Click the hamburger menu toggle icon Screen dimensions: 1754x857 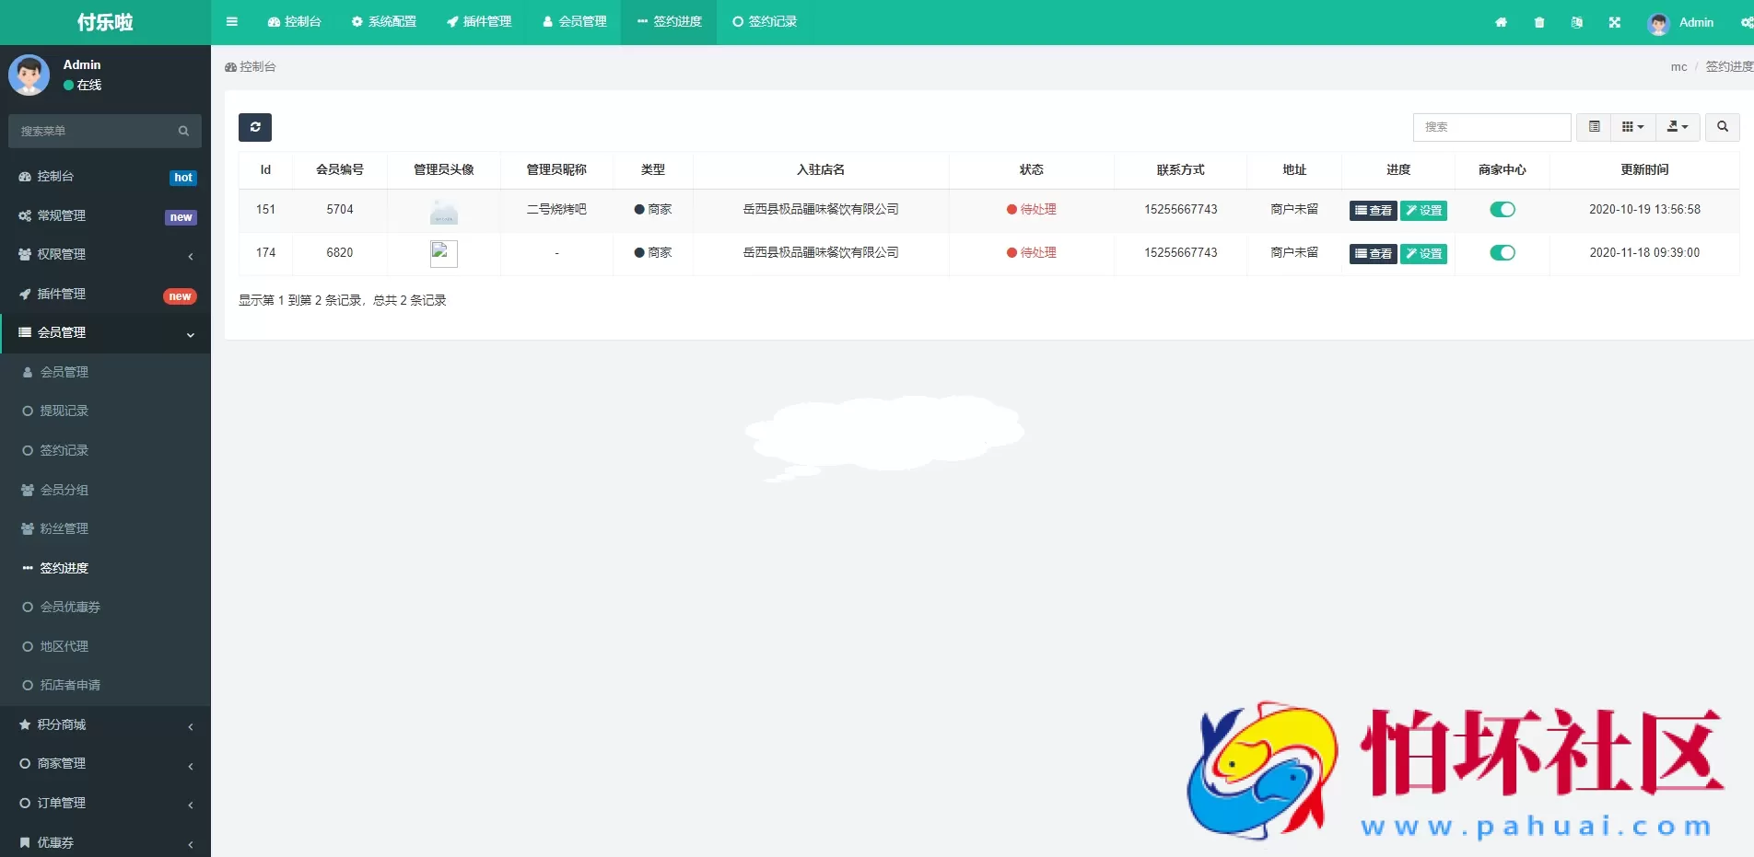(x=231, y=22)
